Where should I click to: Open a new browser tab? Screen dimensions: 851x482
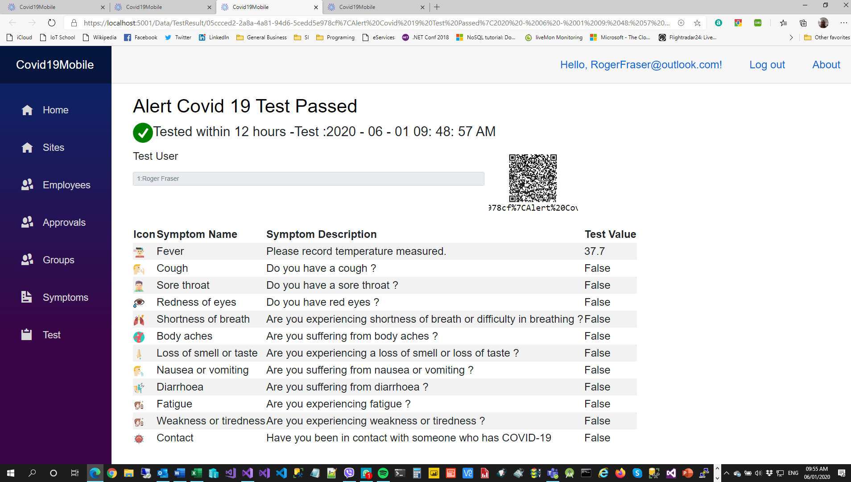[437, 7]
